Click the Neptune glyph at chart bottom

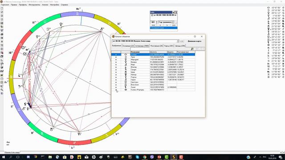pos(79,134)
